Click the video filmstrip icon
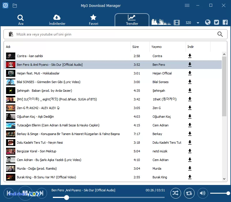231x202 pixels. 177,23
